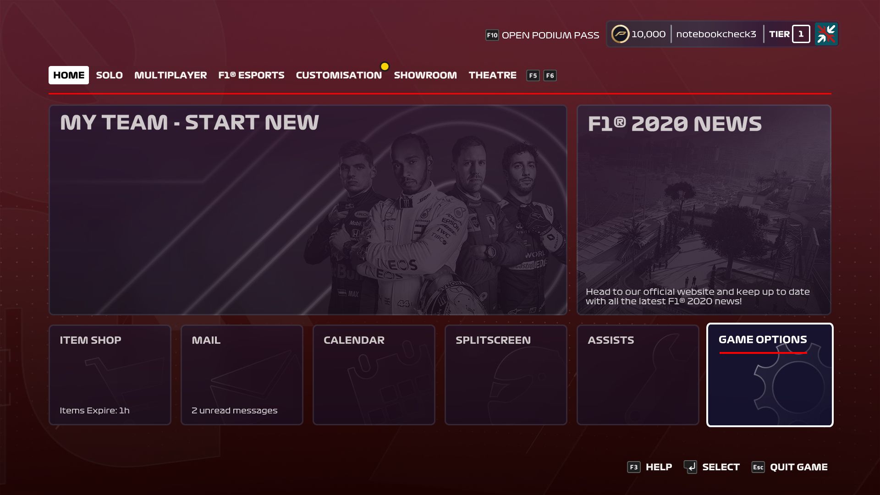The height and width of the screenshot is (495, 880).
Task: Open the Theatre tab
Action: (x=492, y=75)
